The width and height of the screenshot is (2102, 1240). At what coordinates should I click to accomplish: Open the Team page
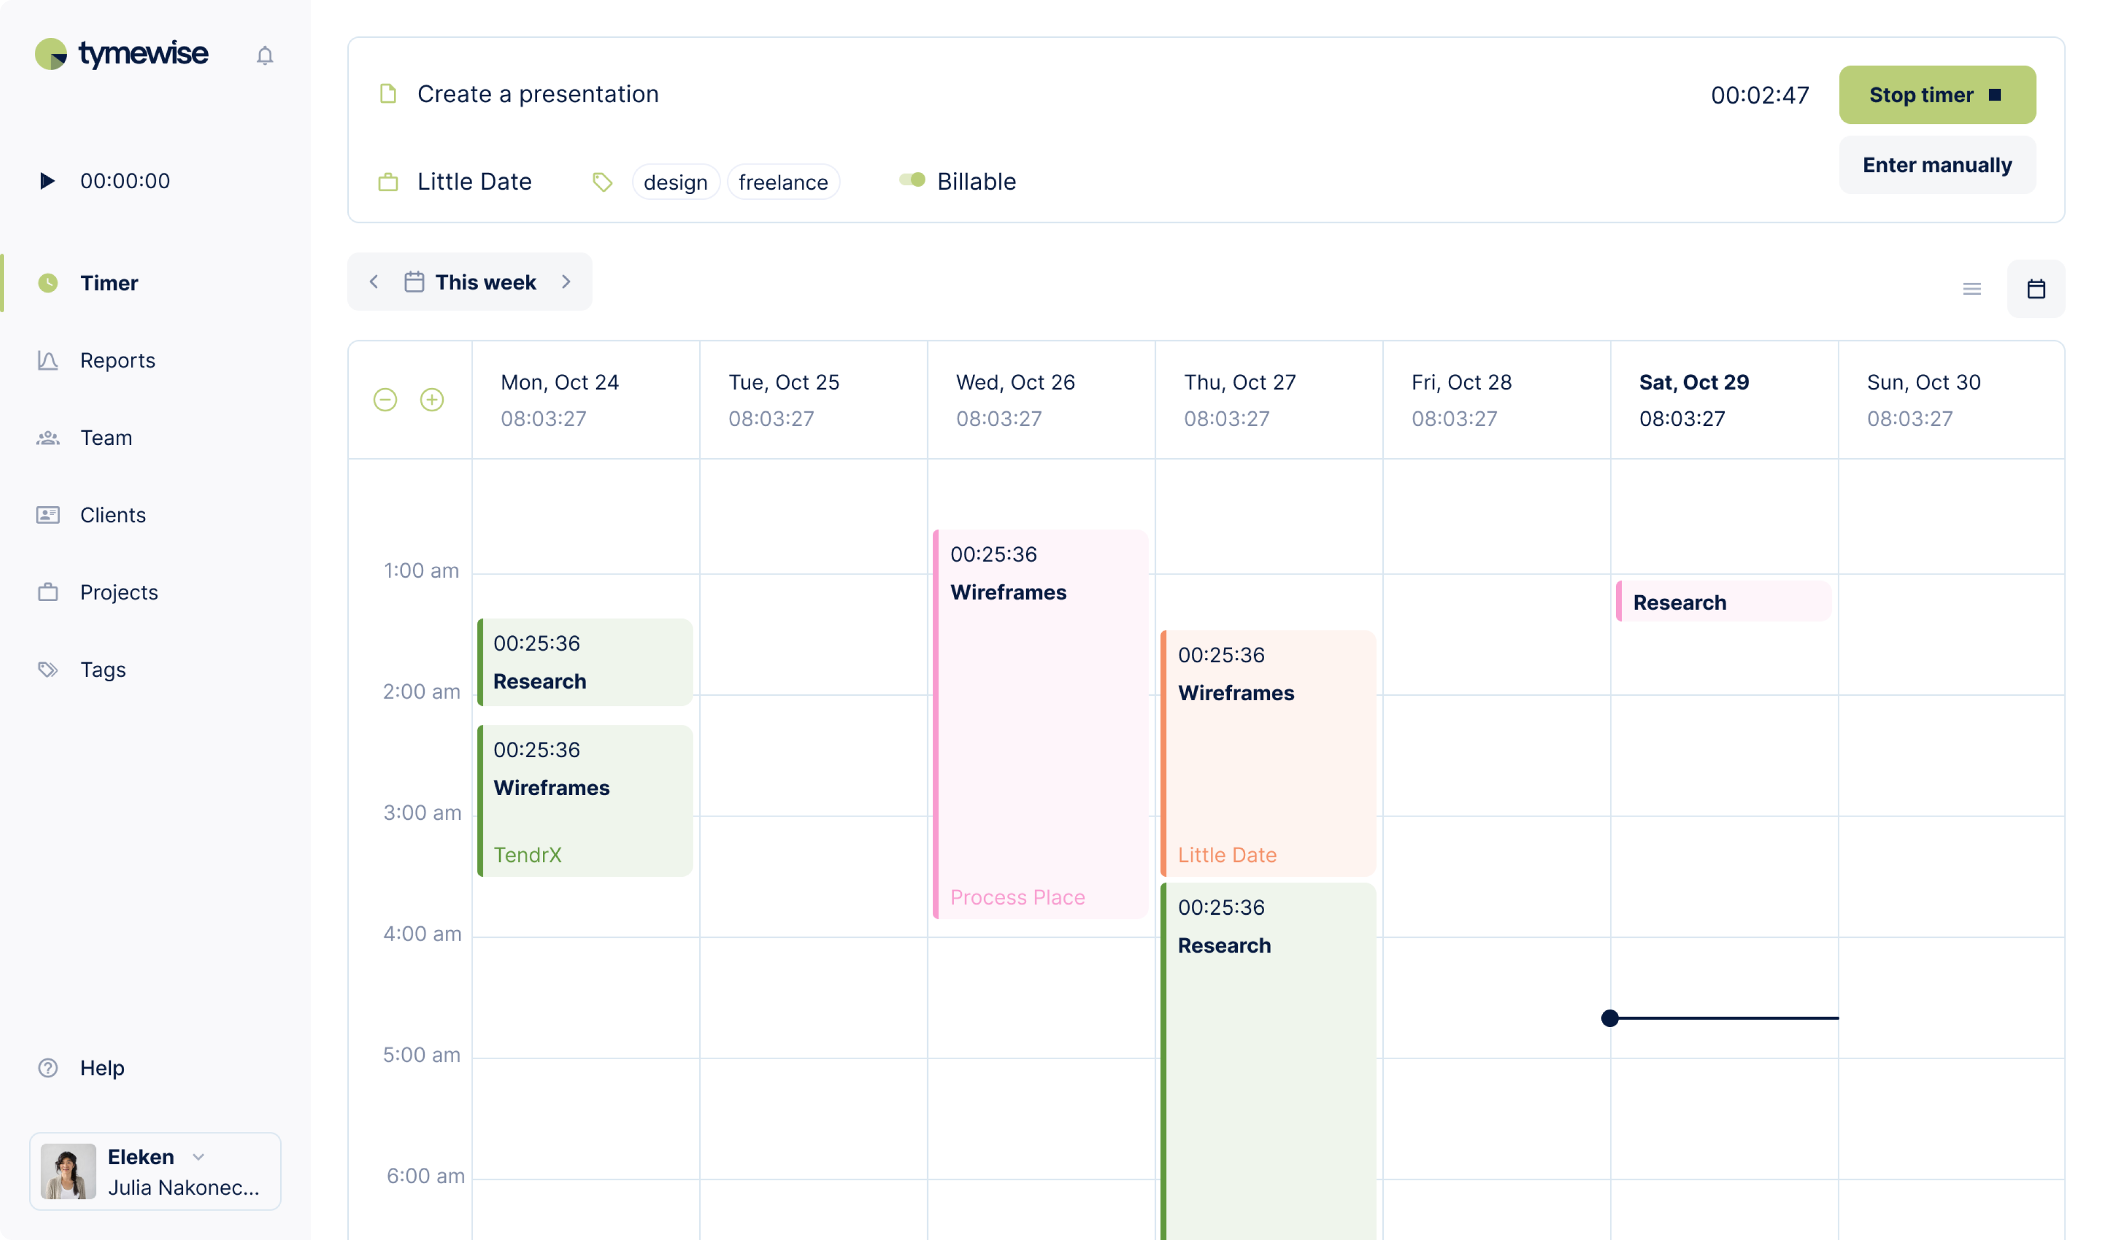(x=106, y=437)
